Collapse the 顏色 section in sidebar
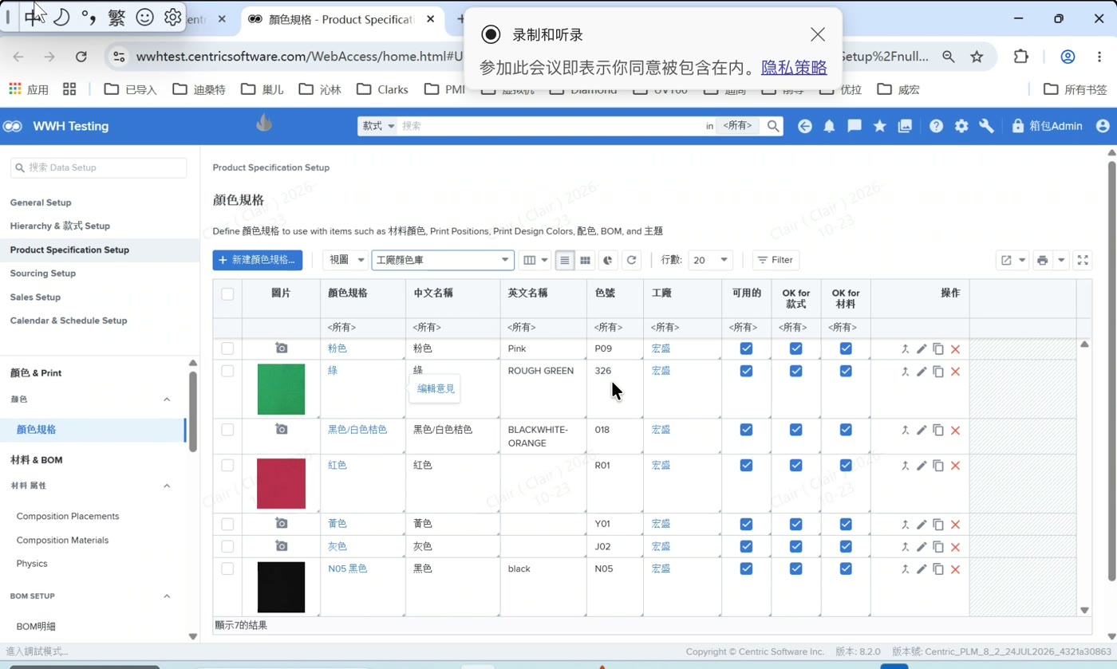Viewport: 1117px width, 669px height. click(167, 399)
